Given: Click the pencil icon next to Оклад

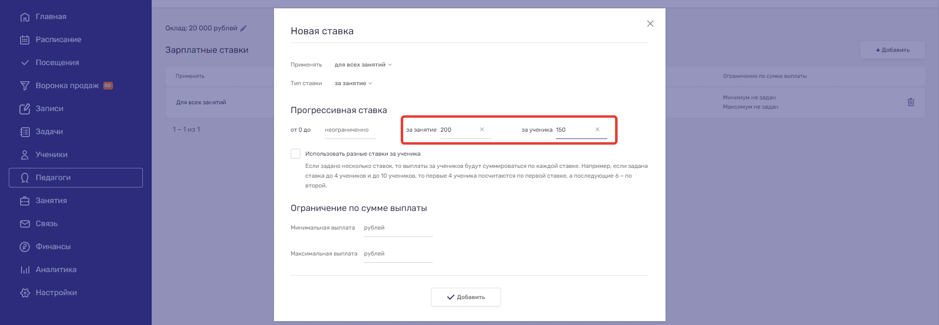Looking at the screenshot, I should click(x=244, y=28).
